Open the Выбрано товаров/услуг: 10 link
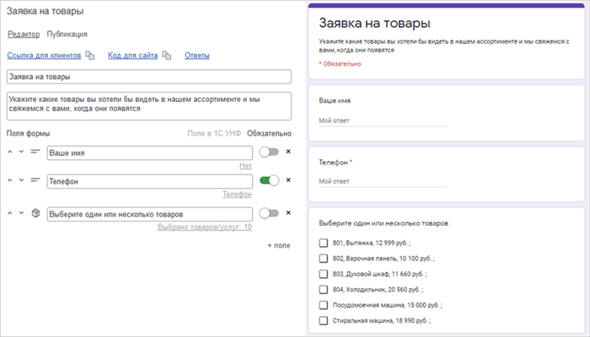Image resolution: width=590 pixels, height=337 pixels. pyautogui.click(x=205, y=227)
